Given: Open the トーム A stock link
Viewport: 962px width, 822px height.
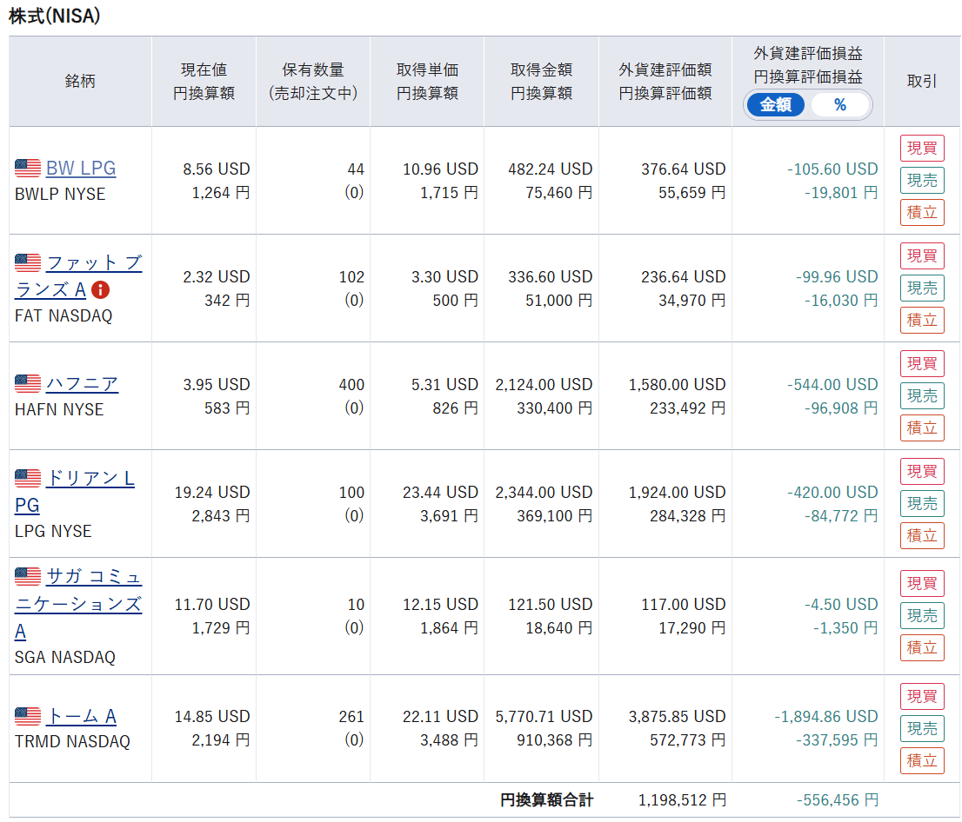Looking at the screenshot, I should (82, 716).
